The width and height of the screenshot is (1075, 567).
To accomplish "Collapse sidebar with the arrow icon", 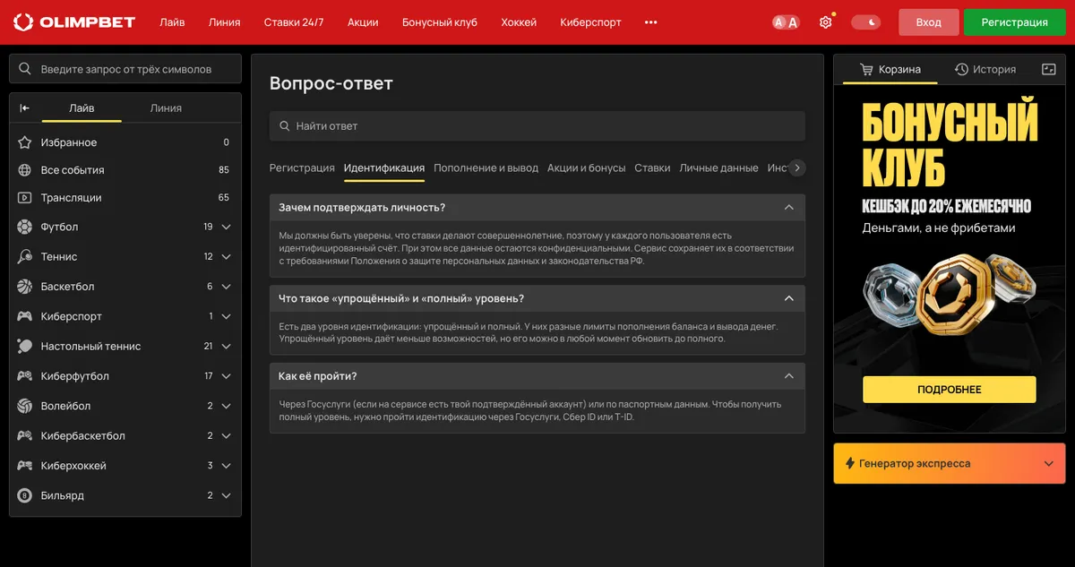I will [x=25, y=107].
